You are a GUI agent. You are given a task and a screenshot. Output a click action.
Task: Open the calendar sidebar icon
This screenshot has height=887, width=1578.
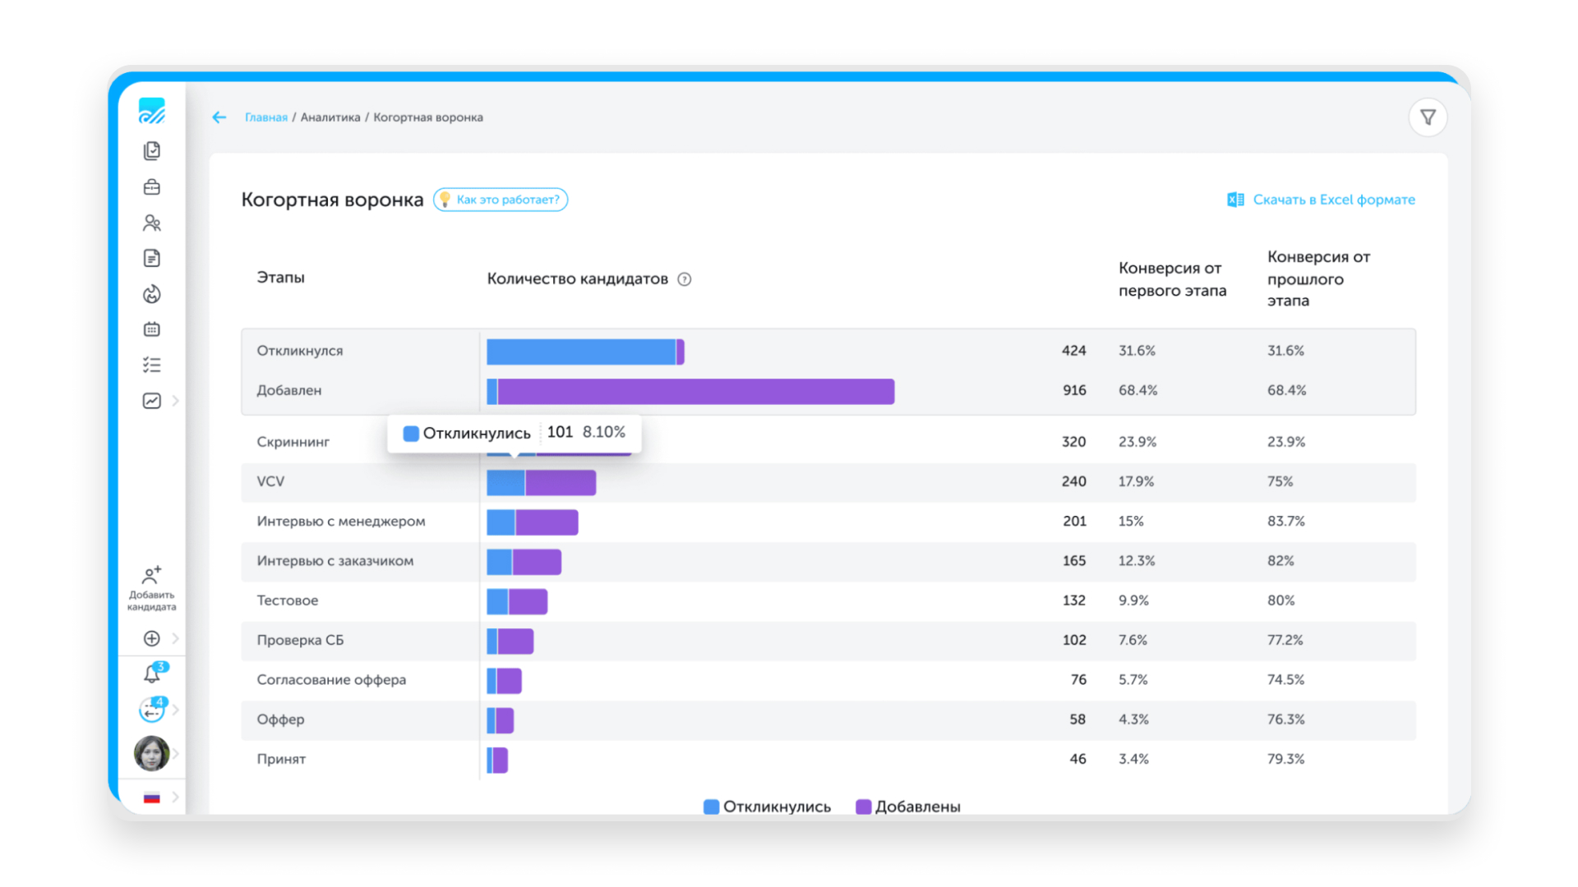152,329
